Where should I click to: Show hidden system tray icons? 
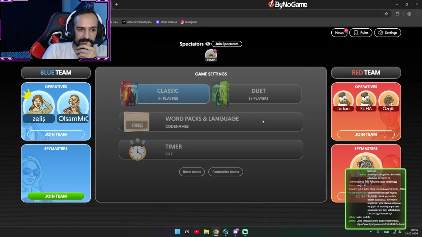(371, 232)
